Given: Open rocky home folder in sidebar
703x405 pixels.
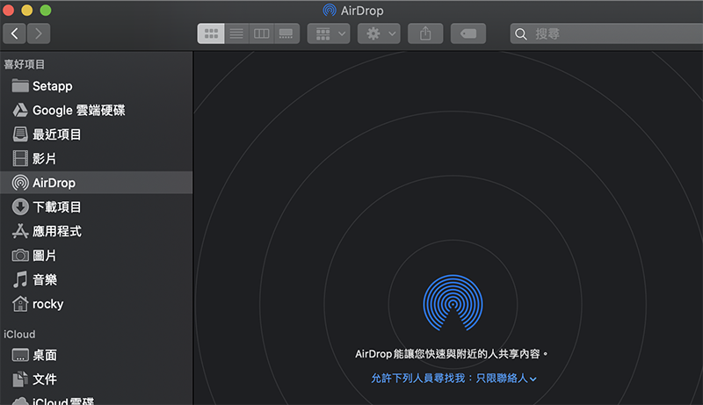Looking at the screenshot, I should click(x=97, y=304).
